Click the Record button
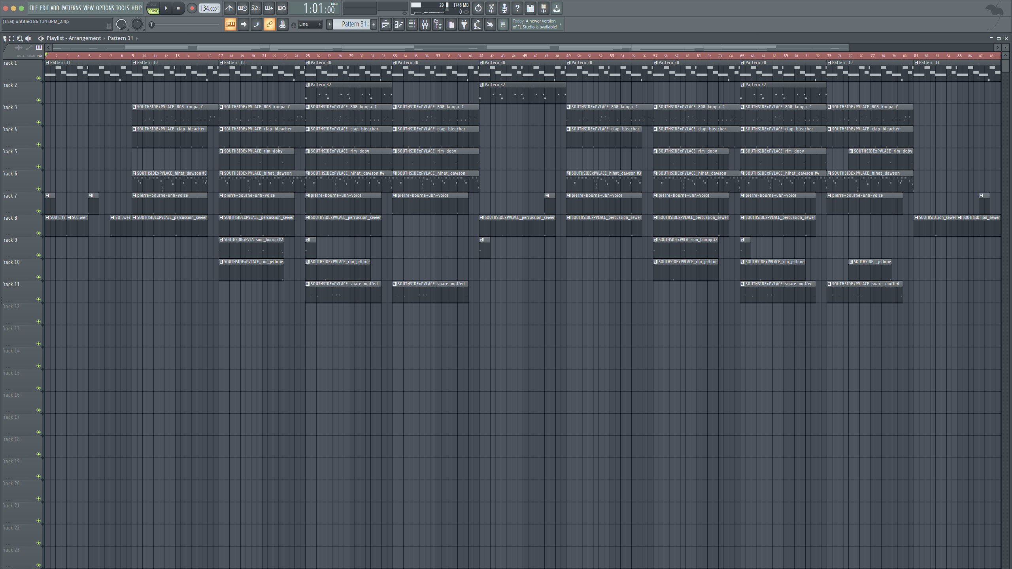This screenshot has width=1012, height=569. [192, 8]
